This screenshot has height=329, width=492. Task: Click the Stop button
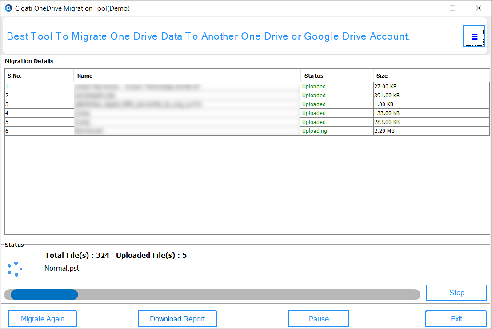point(456,293)
